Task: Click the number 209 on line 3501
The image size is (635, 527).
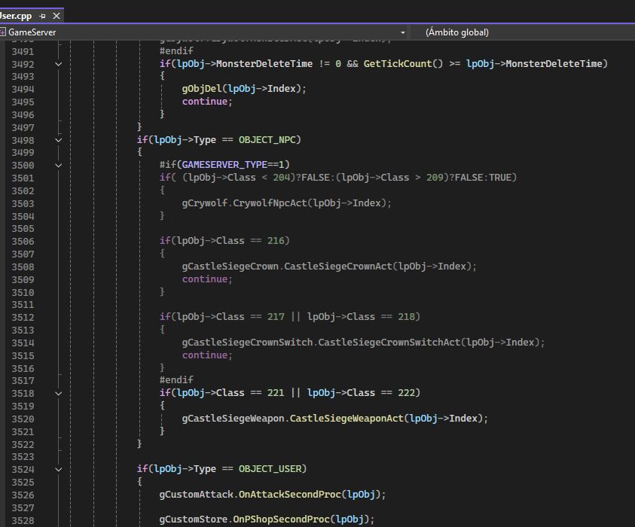Action: point(435,177)
